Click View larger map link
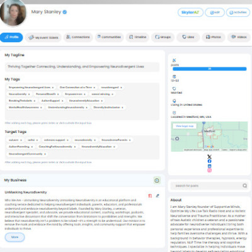The width and height of the screenshot is (252, 252). [x=185, y=126]
